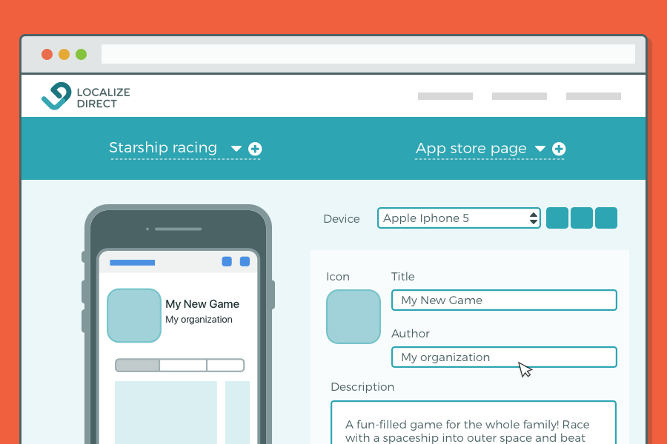Open the Apple Iphone 5 device selector
The width and height of the screenshot is (667, 444).
point(459,218)
